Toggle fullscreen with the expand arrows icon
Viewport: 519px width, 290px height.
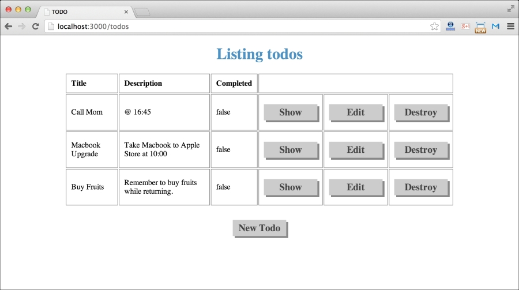click(x=511, y=9)
